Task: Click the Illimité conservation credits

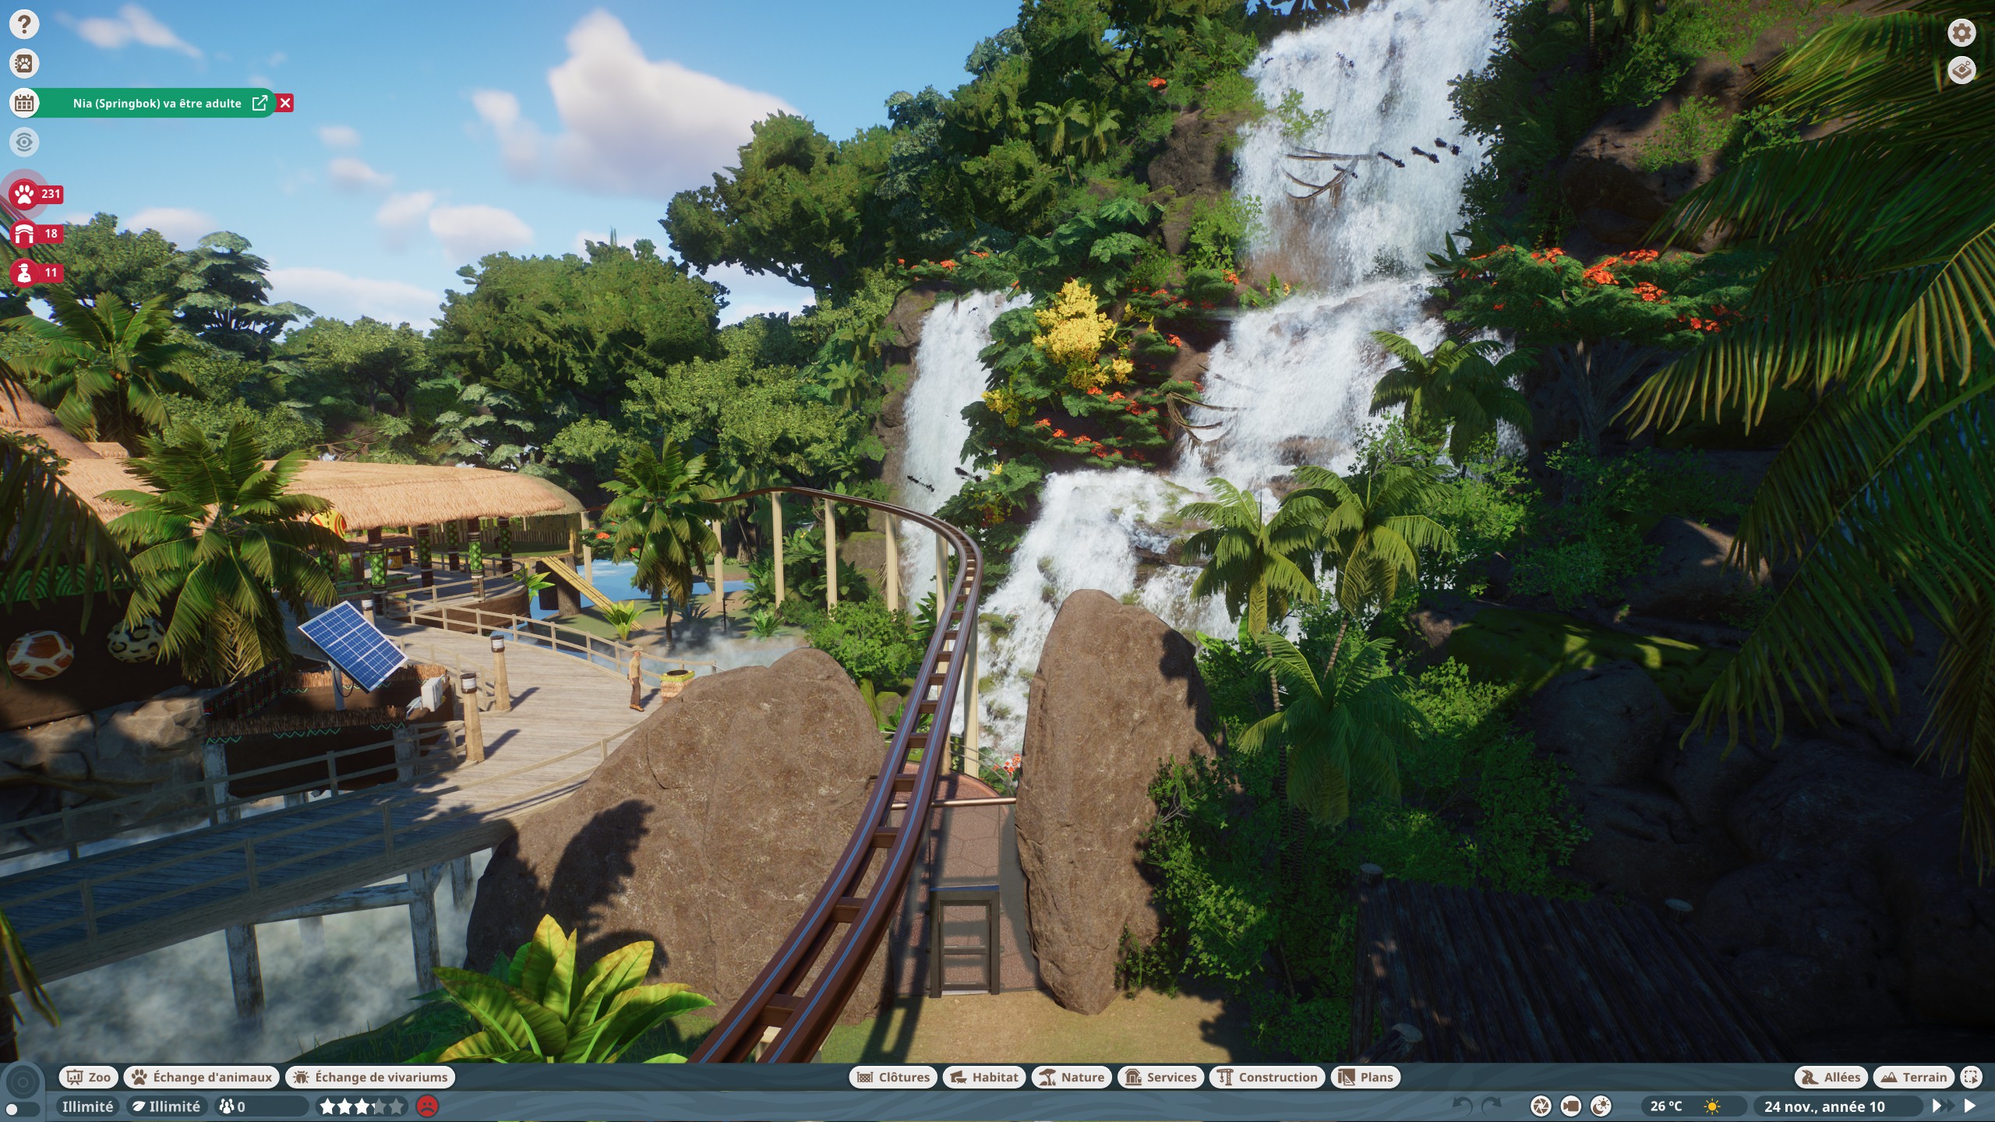Action: pyautogui.click(x=167, y=1106)
